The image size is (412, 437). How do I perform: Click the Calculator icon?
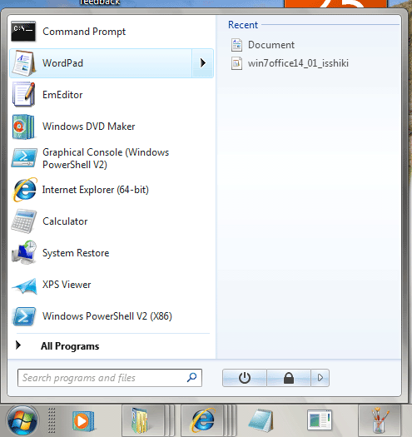coord(23,221)
